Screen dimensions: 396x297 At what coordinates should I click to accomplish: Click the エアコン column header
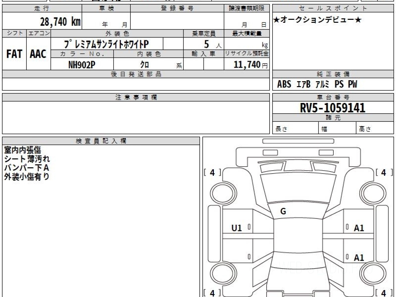[x=39, y=33]
